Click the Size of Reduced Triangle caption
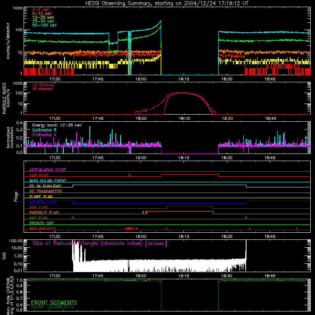The height and width of the screenshot is (315, 315). [x=100, y=243]
